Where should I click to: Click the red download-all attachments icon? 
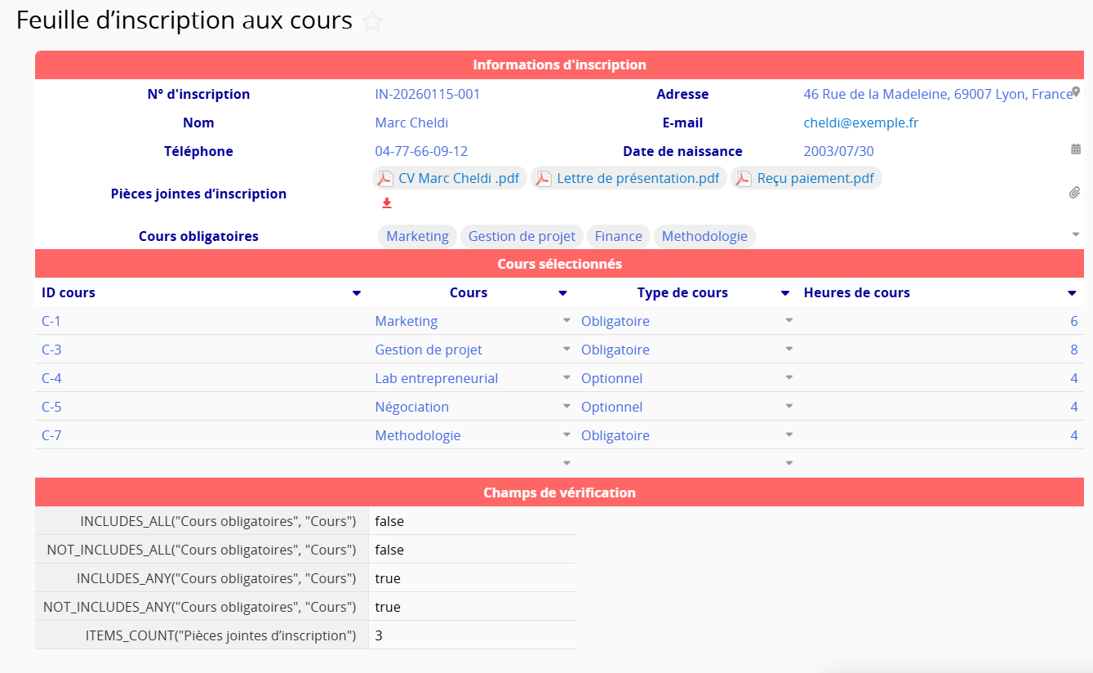pos(387,203)
